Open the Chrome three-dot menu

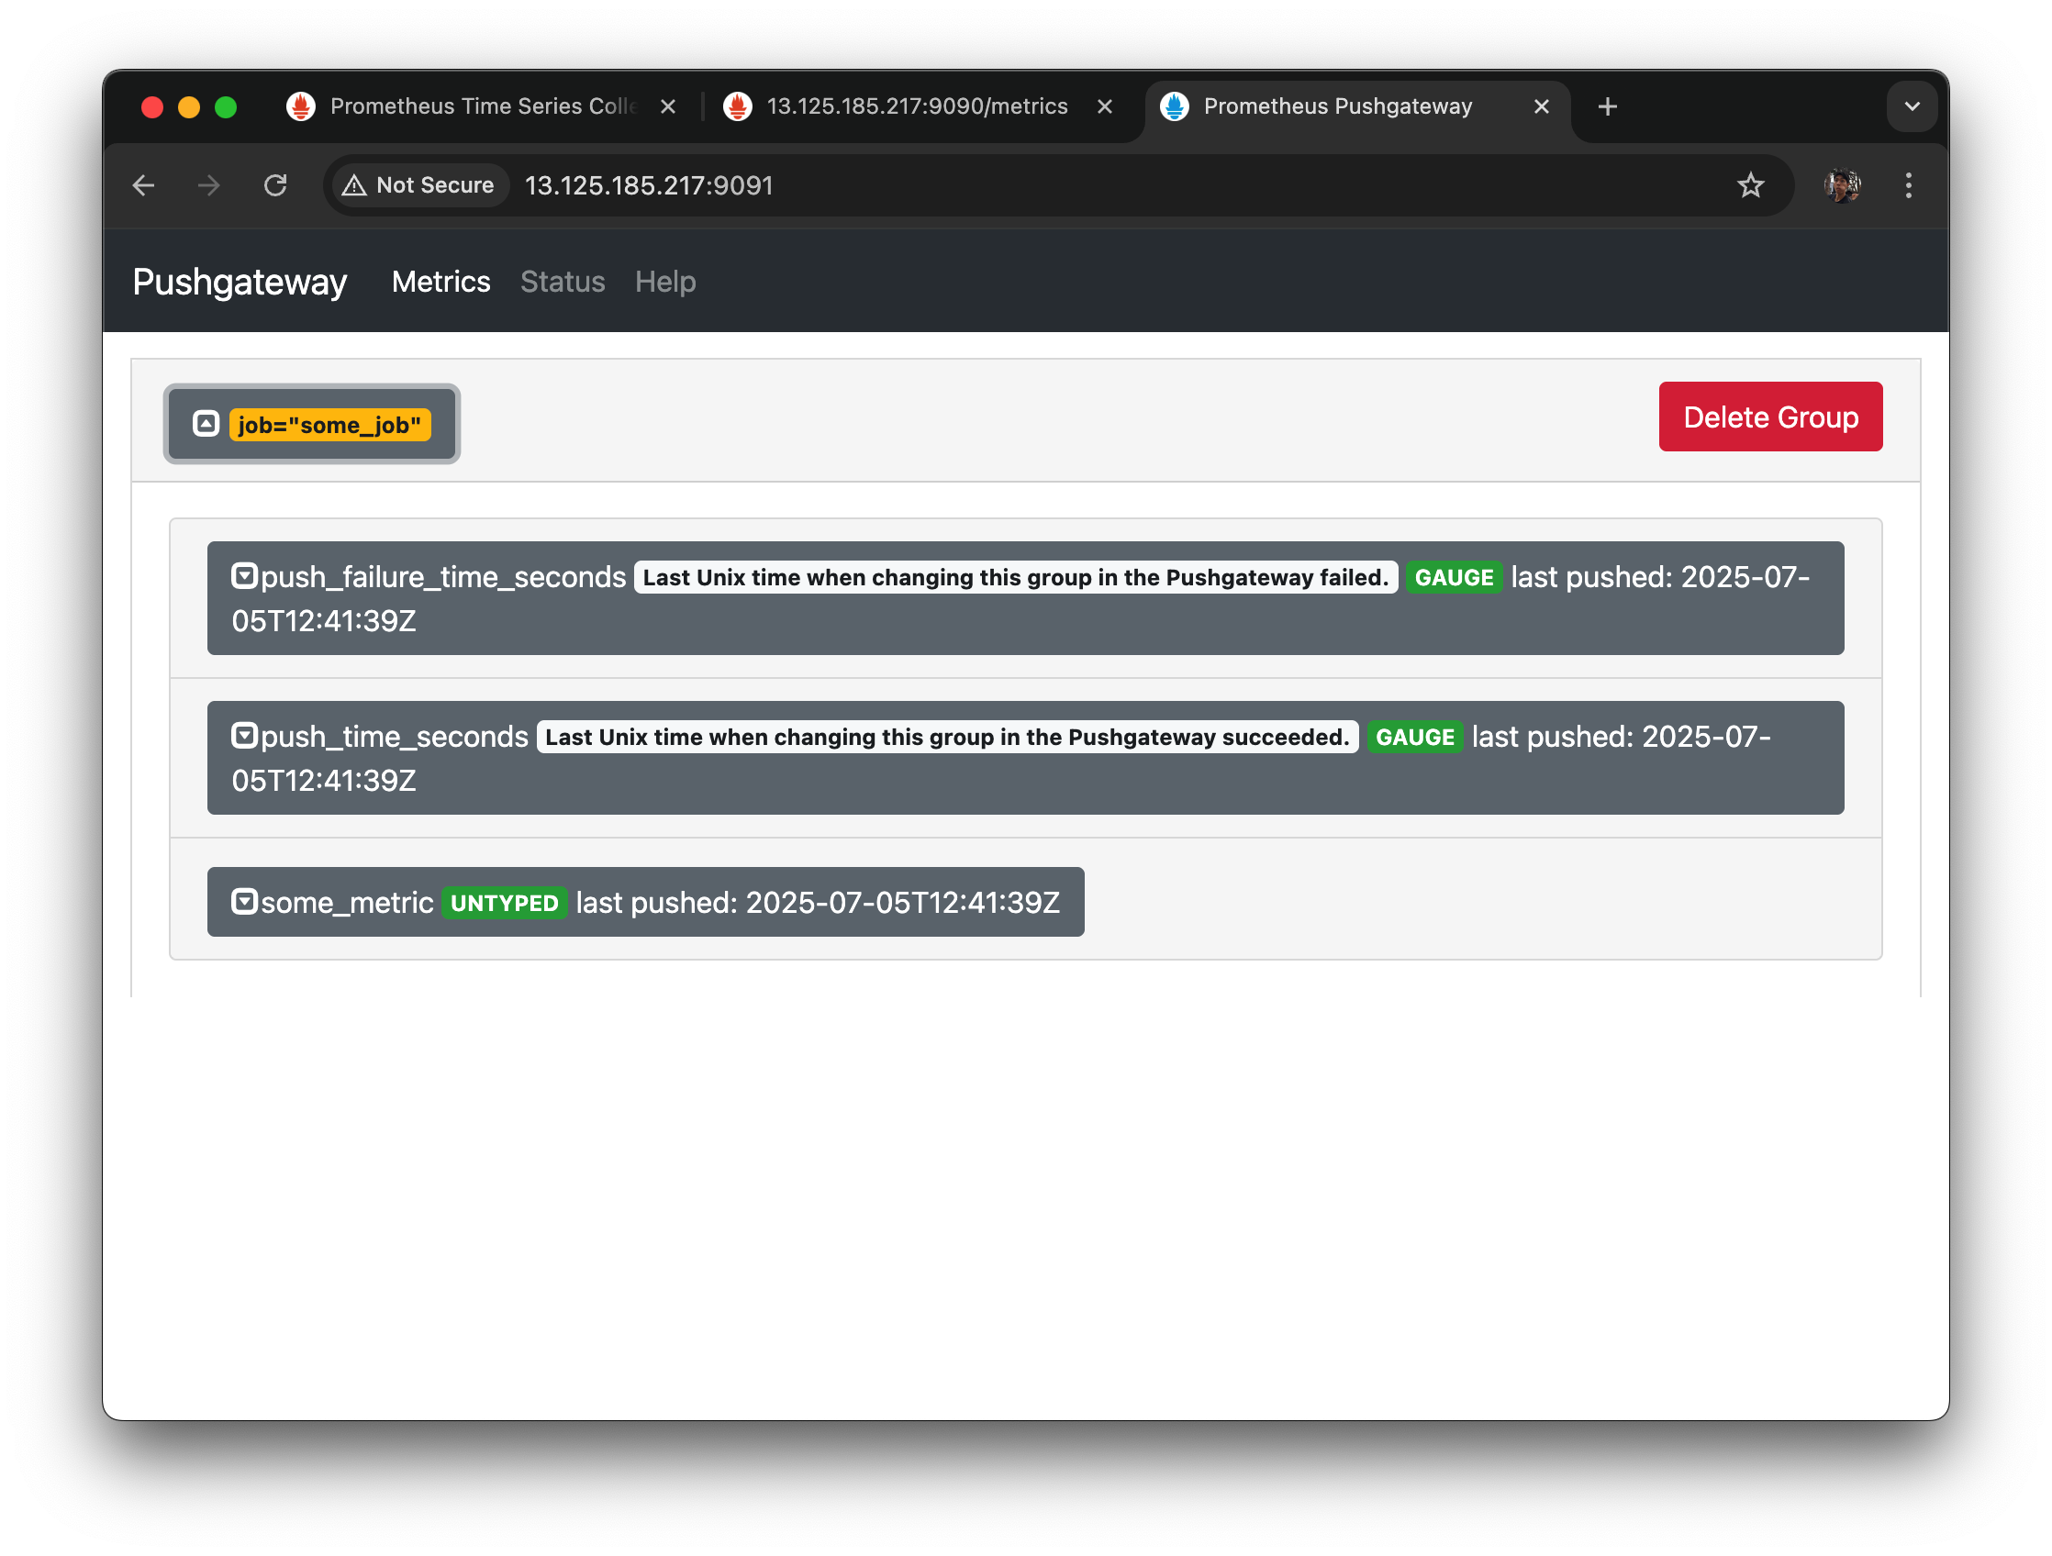point(1907,185)
